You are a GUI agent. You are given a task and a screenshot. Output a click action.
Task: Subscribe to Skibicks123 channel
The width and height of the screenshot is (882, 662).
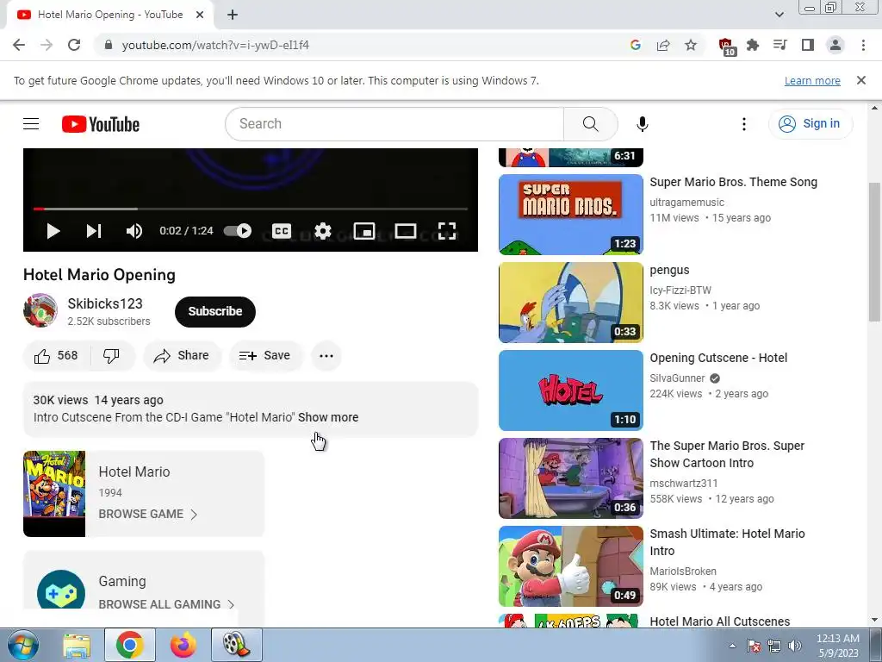(x=214, y=311)
